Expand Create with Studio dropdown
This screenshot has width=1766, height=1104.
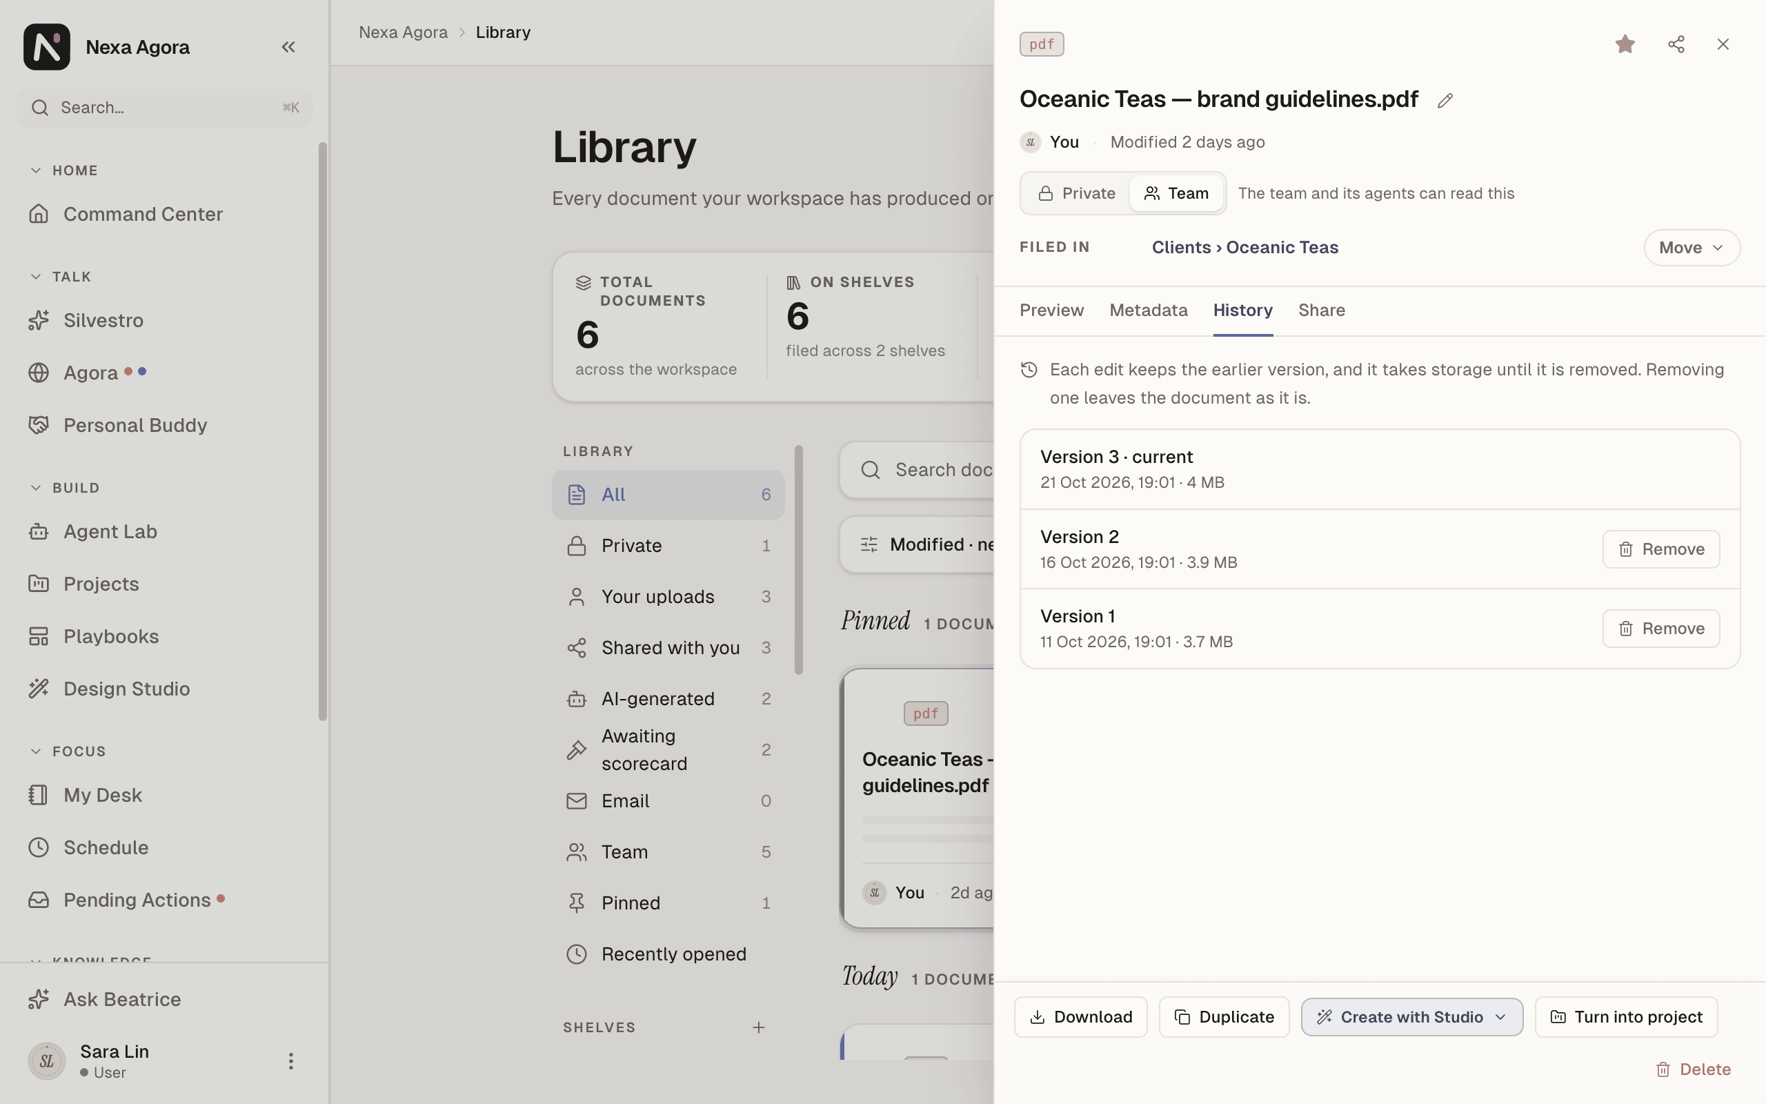tap(1411, 1017)
